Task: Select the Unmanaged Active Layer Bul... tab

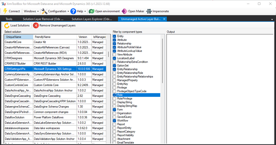Action: (x=141, y=19)
